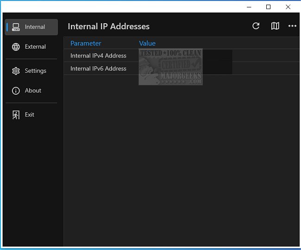This screenshot has width=301, height=250.
Task: Click the Exit door icon
Action: pos(16,115)
